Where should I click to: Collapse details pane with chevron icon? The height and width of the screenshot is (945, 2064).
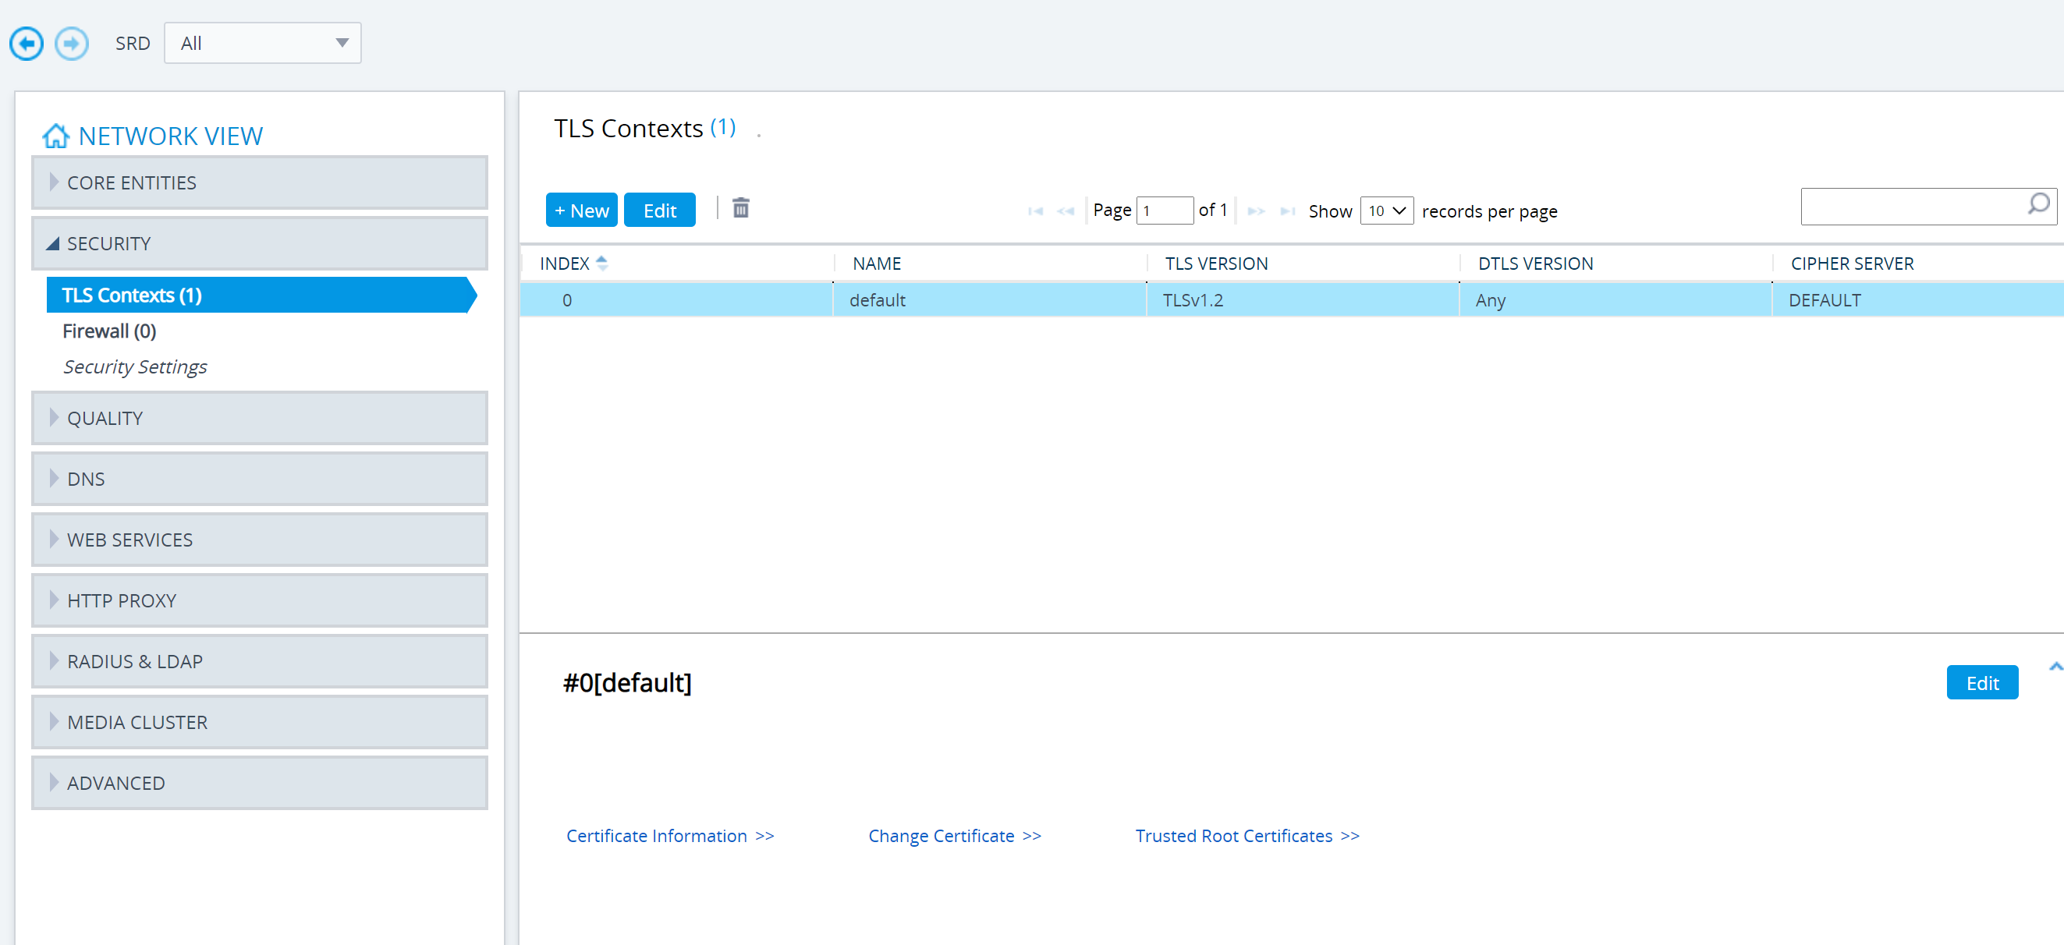tap(2055, 667)
